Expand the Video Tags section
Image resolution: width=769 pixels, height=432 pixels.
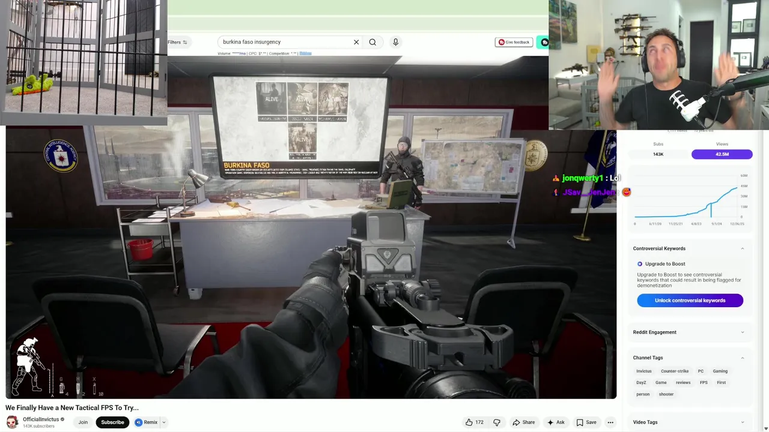point(743,422)
